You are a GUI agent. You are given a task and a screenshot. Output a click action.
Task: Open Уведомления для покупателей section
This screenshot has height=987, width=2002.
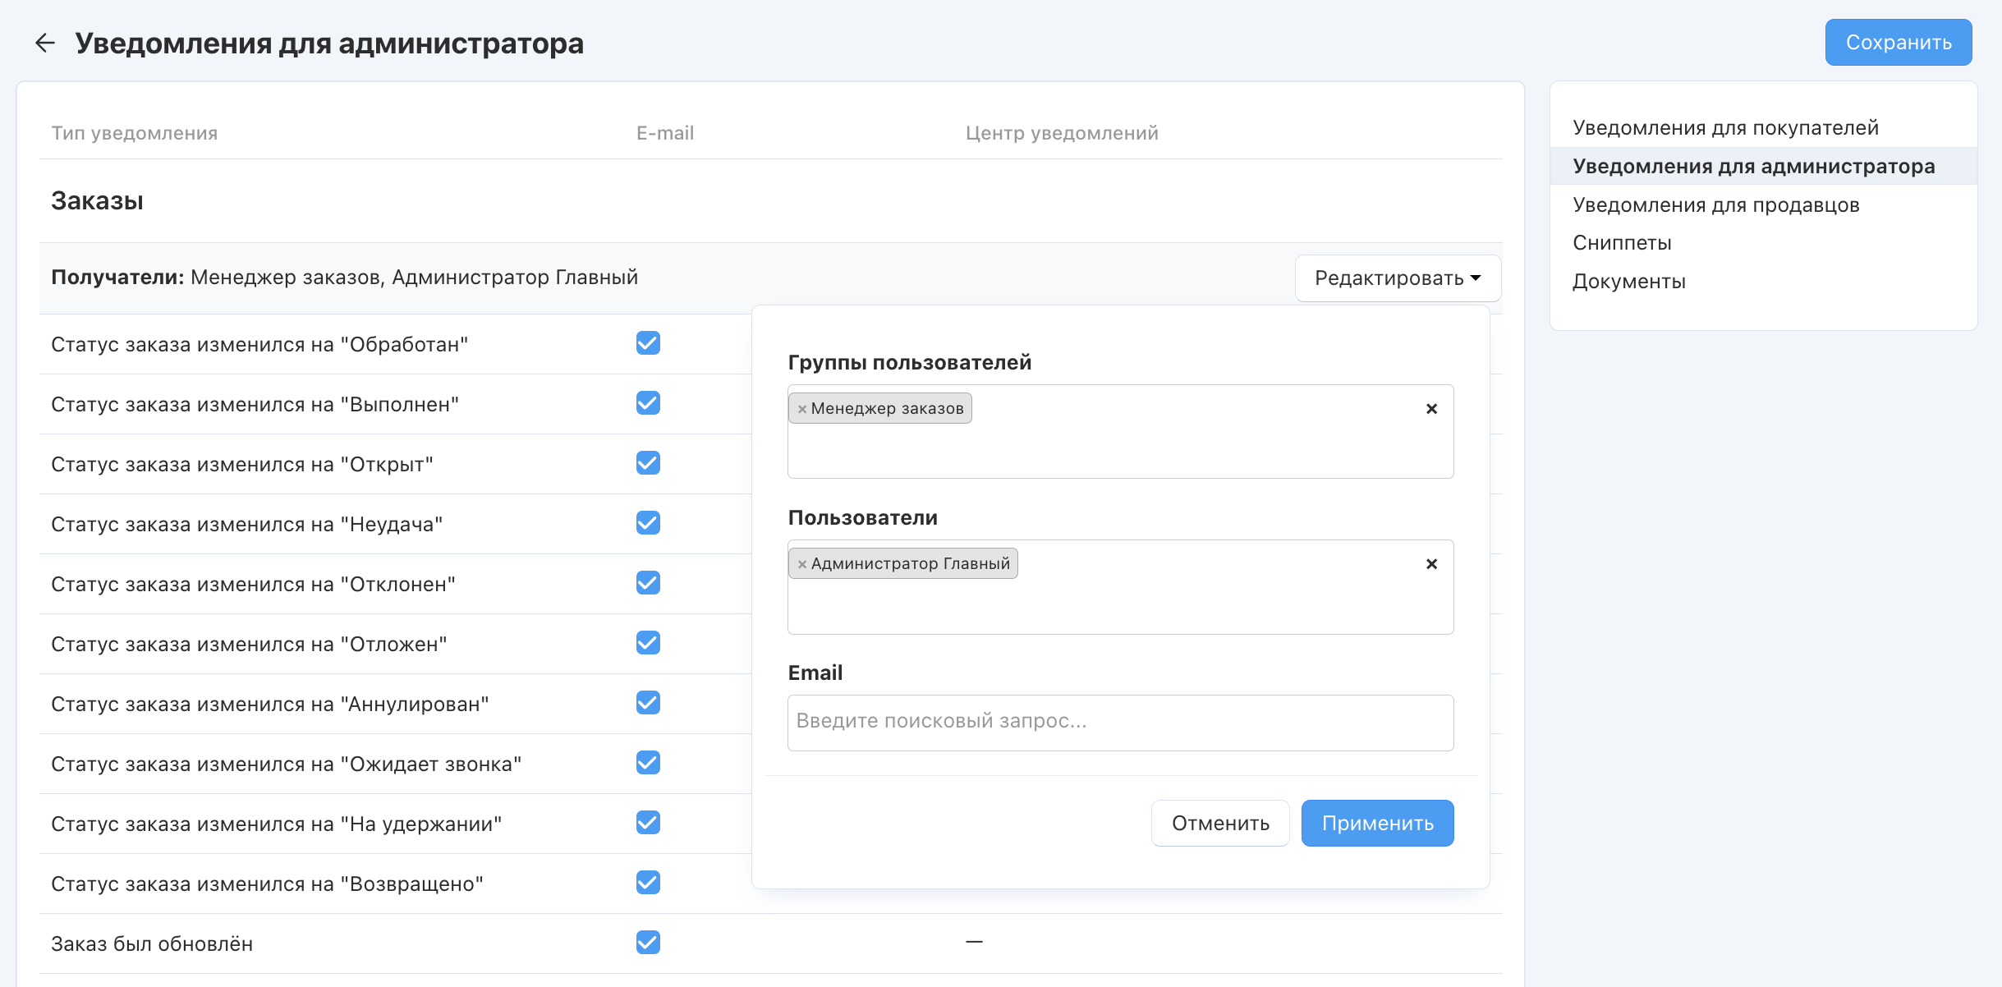click(x=1725, y=128)
